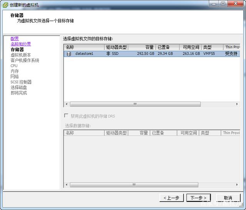Click the 263.16 GB free space cell
Screen dimensions: 246x210
(191, 54)
